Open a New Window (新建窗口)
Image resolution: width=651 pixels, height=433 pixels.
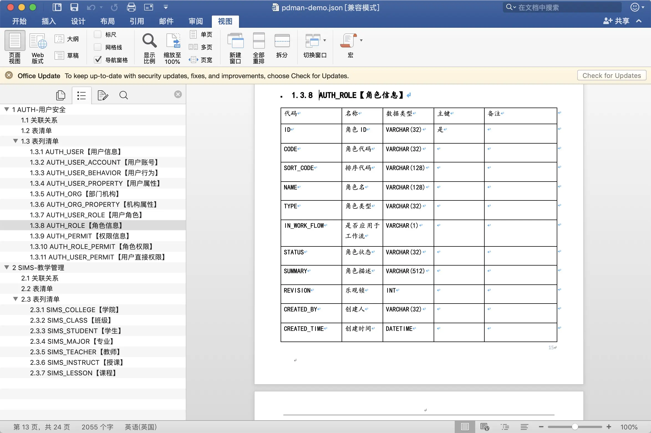tap(235, 48)
